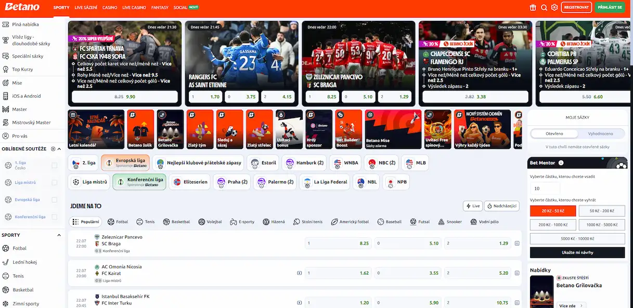This screenshot has height=308, width=633.
Task: Open Betano žolík promo thumbnail
Action: click(x=140, y=130)
